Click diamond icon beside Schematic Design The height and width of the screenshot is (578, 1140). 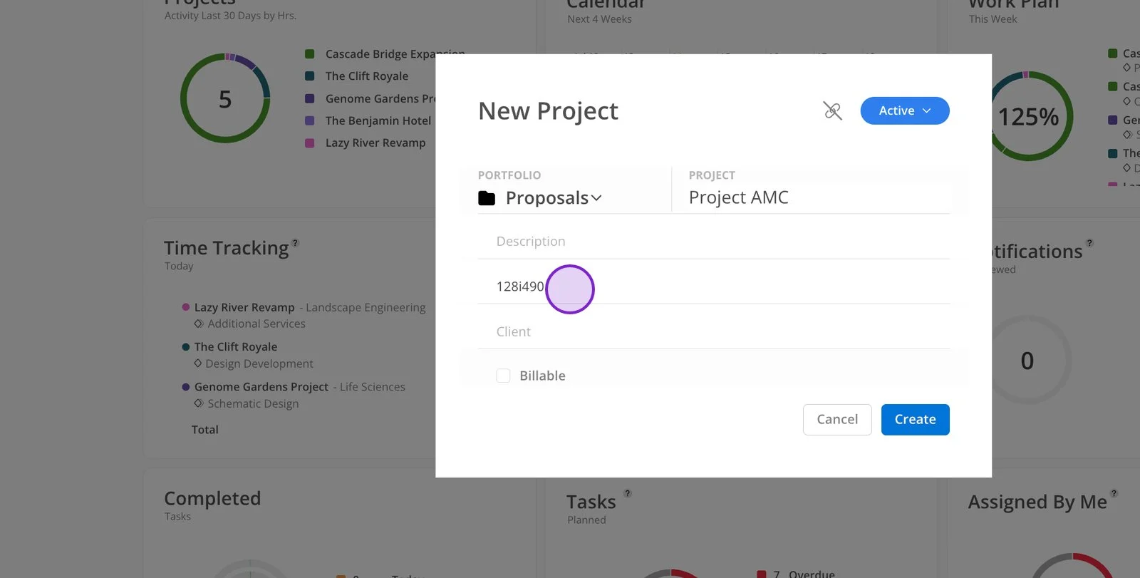199,403
